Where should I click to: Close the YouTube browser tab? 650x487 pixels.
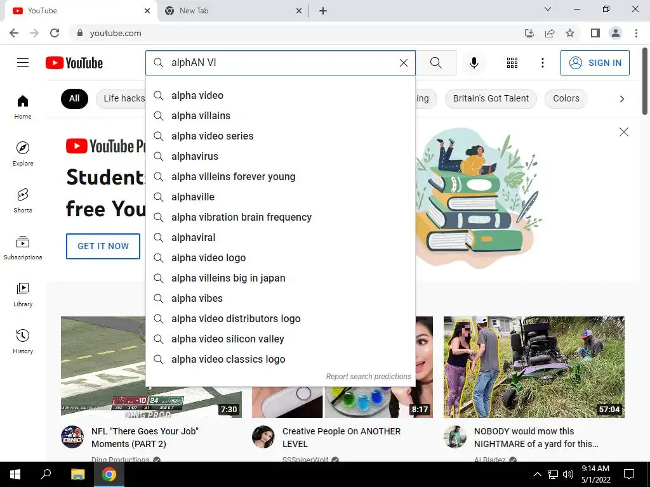[x=147, y=11]
